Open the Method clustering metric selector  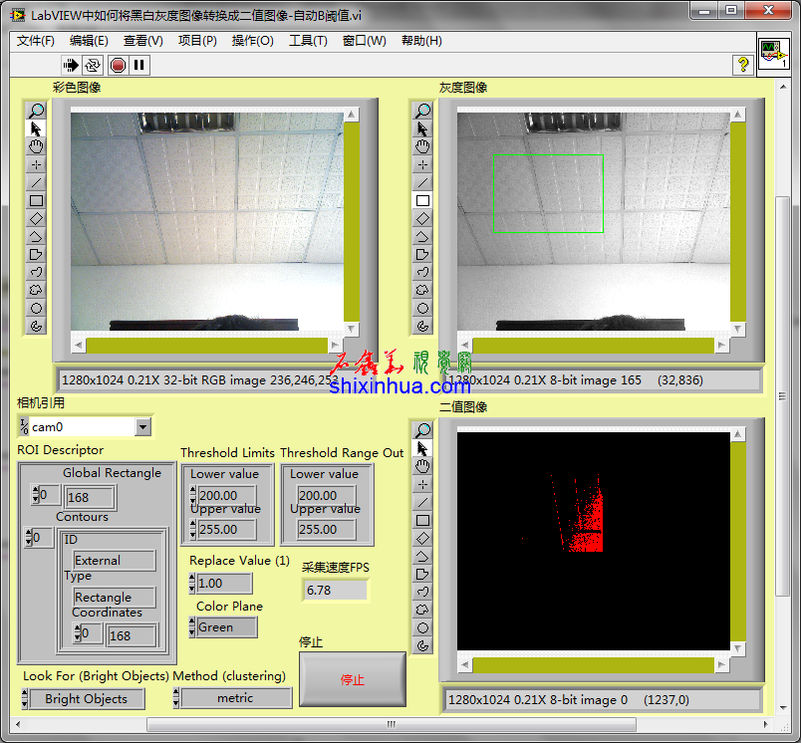pyautogui.click(x=235, y=699)
